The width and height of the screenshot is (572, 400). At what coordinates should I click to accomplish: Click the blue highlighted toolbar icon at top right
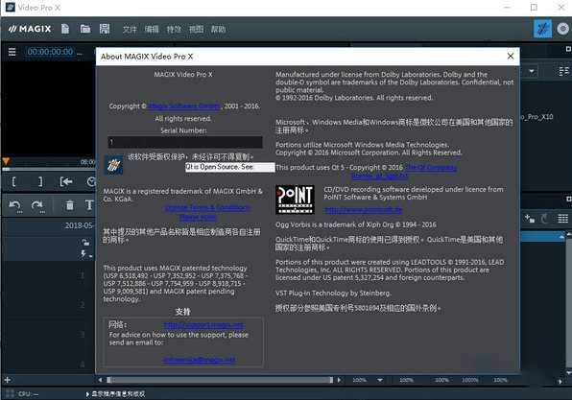(x=542, y=29)
